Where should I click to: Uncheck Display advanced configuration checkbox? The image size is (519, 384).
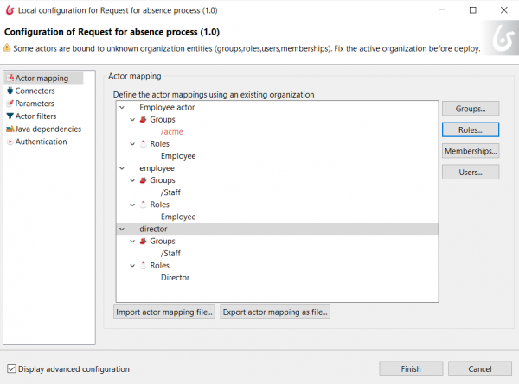point(11,368)
